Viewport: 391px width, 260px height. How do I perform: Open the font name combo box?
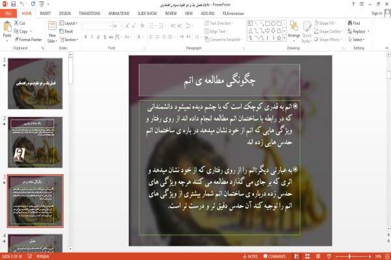click(x=97, y=26)
